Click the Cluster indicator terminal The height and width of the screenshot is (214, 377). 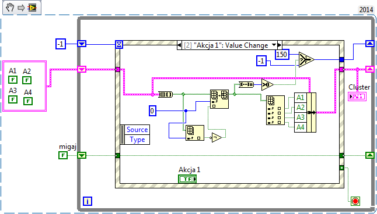click(357, 97)
